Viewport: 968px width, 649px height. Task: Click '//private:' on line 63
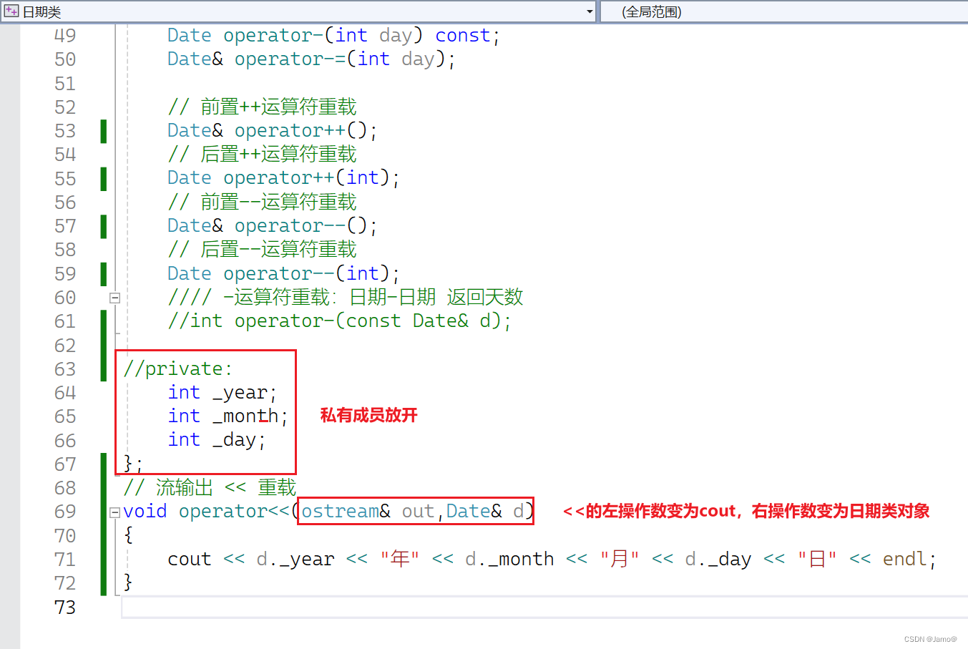pyautogui.click(x=177, y=369)
